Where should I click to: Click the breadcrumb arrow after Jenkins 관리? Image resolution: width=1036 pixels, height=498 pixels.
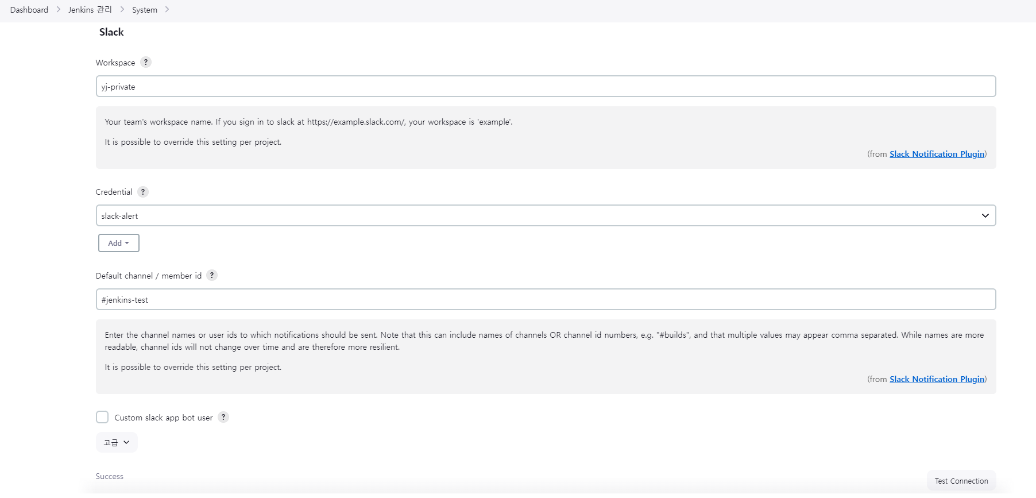tap(122, 9)
